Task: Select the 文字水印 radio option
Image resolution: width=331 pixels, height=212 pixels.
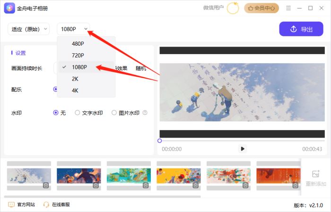Action: [x=78, y=113]
